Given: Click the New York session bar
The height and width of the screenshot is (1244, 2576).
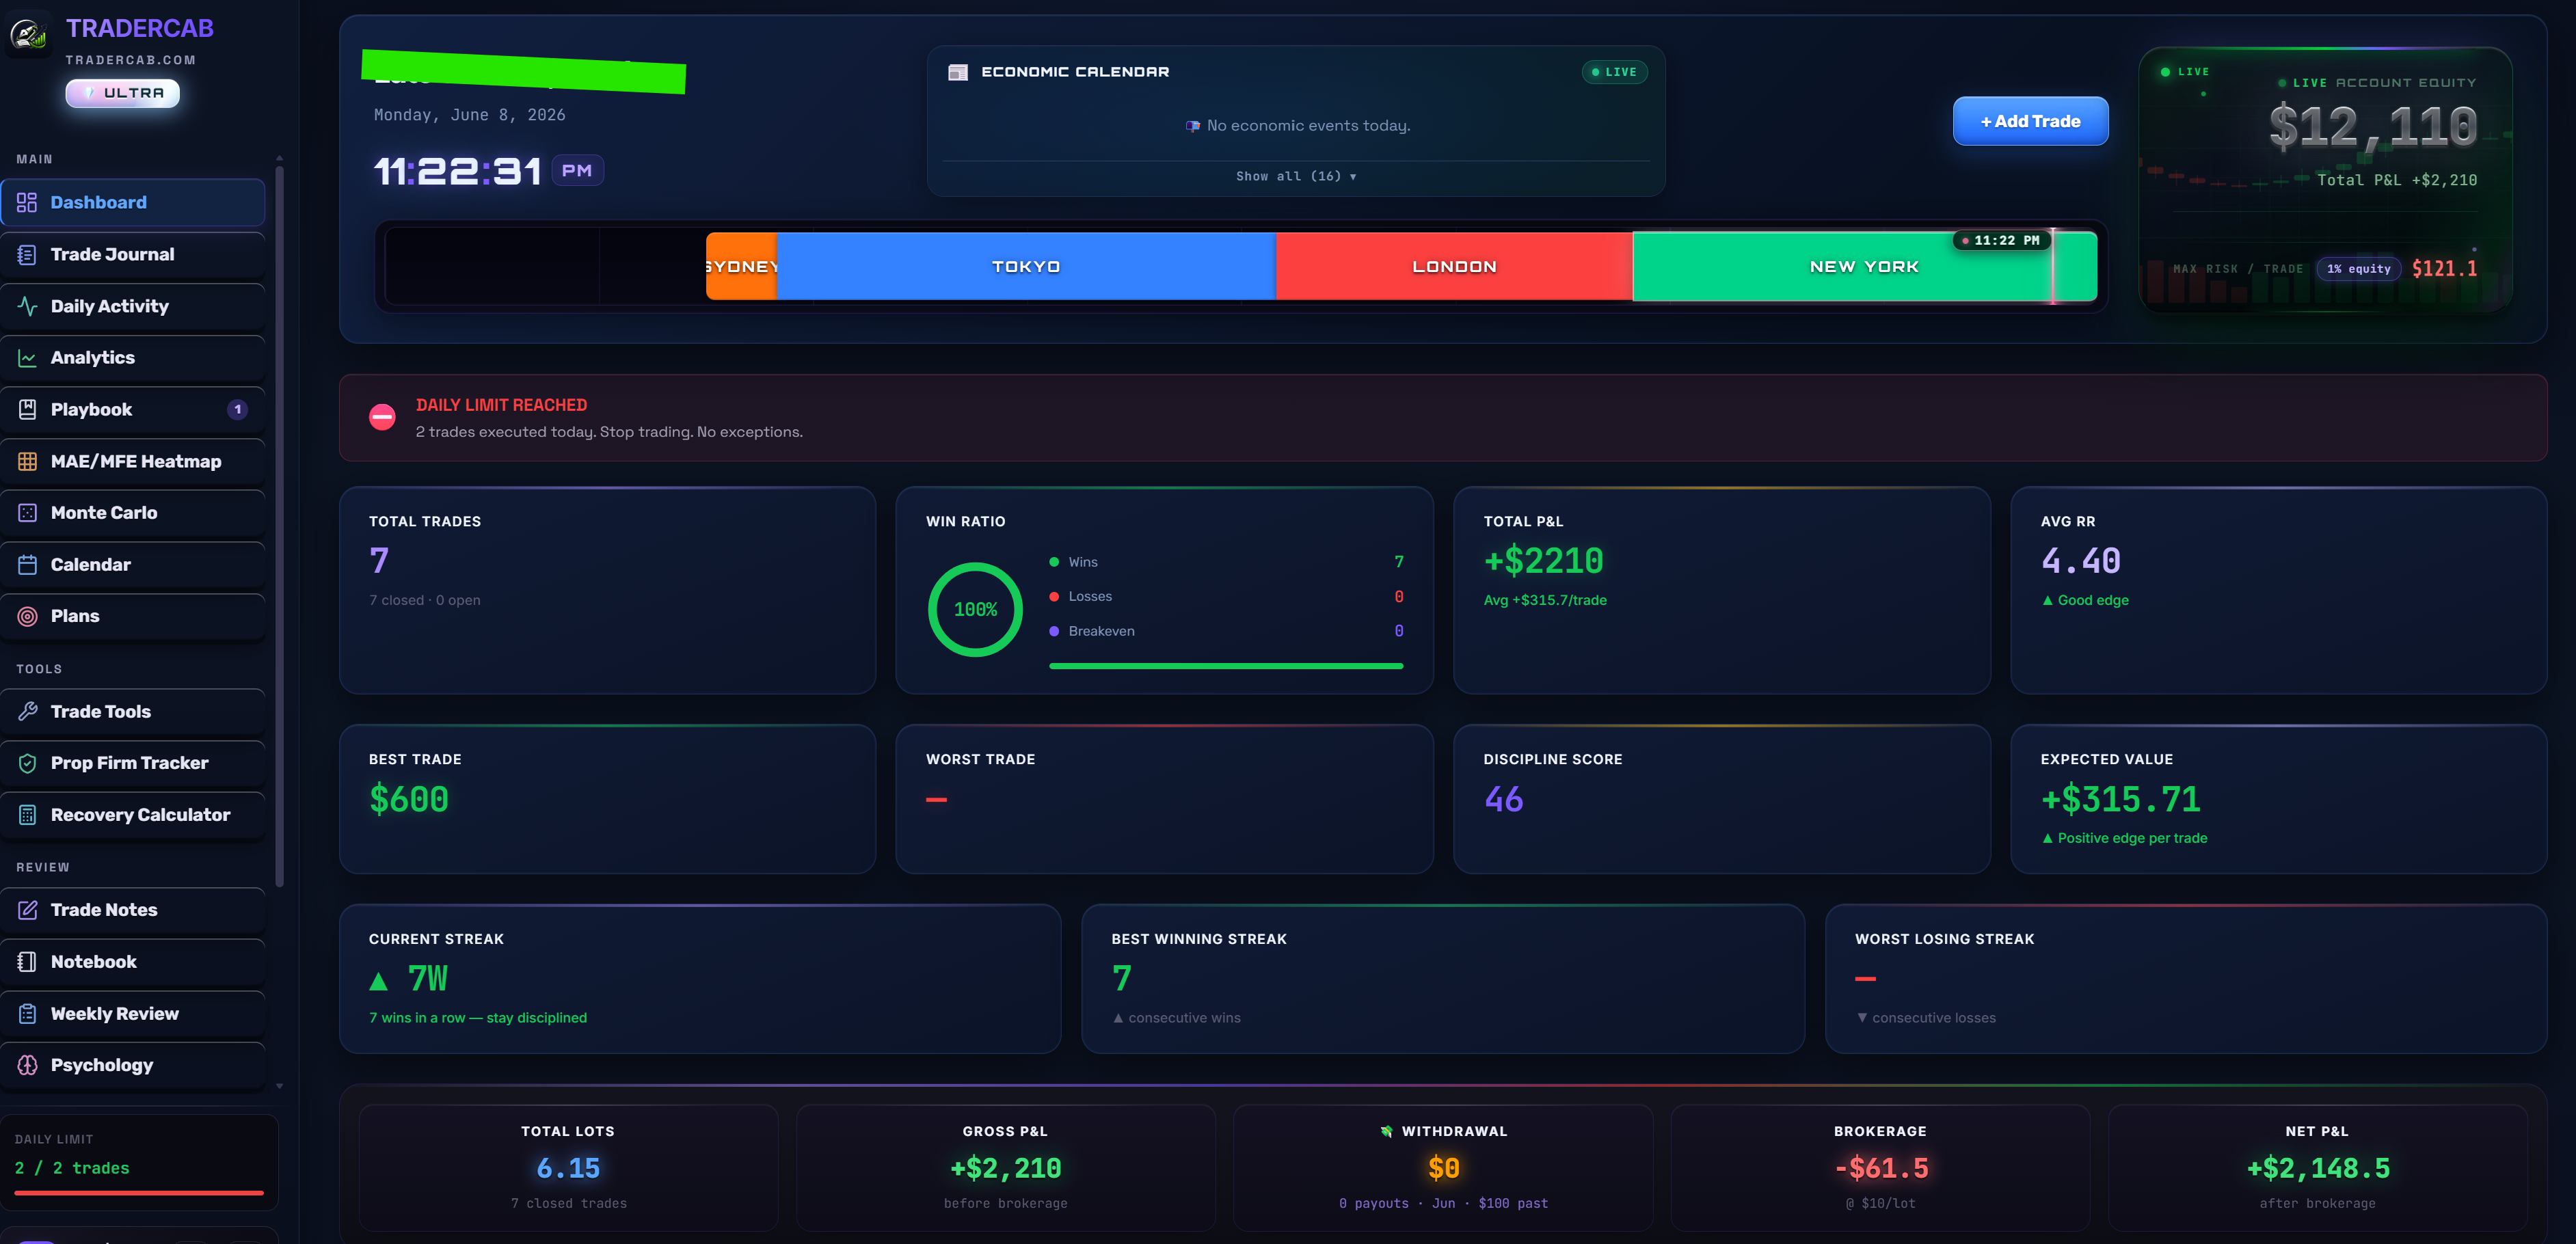Looking at the screenshot, I should (1864, 267).
